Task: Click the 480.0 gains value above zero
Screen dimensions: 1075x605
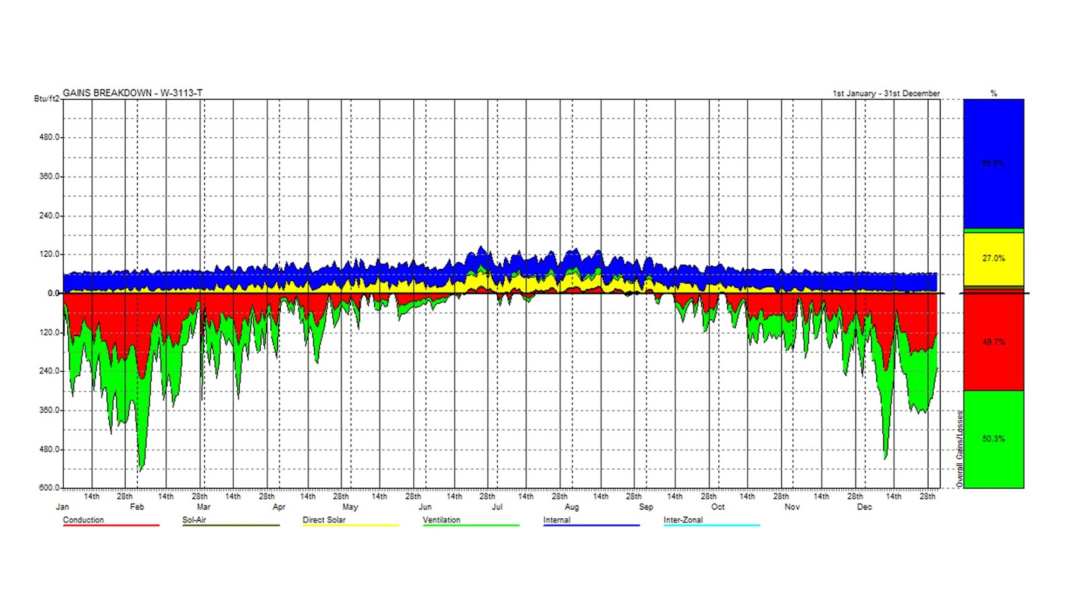Action: click(x=49, y=137)
